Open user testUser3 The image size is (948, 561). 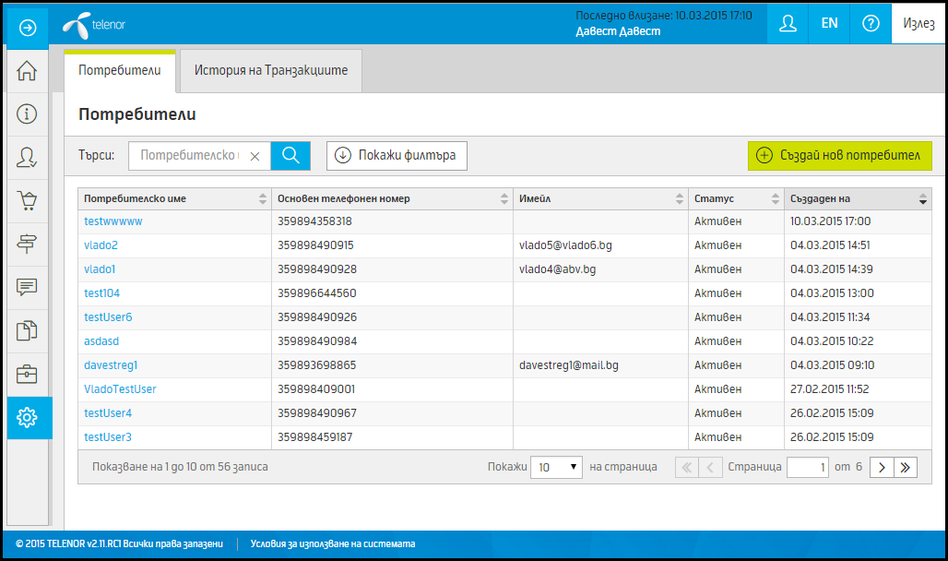[x=108, y=437]
